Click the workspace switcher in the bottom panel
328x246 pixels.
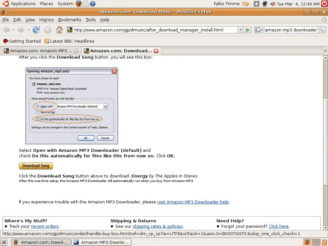pyautogui.click(x=312, y=242)
